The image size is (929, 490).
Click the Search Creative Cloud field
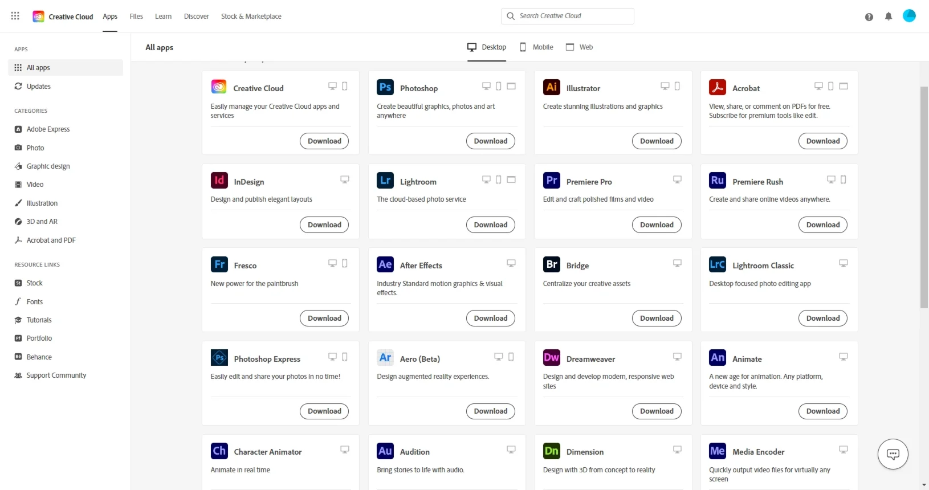coord(568,16)
